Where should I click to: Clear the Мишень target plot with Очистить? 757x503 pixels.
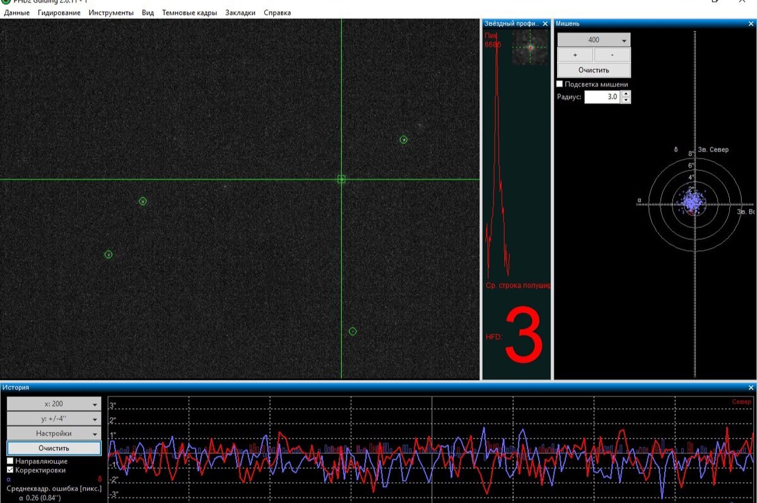point(594,70)
